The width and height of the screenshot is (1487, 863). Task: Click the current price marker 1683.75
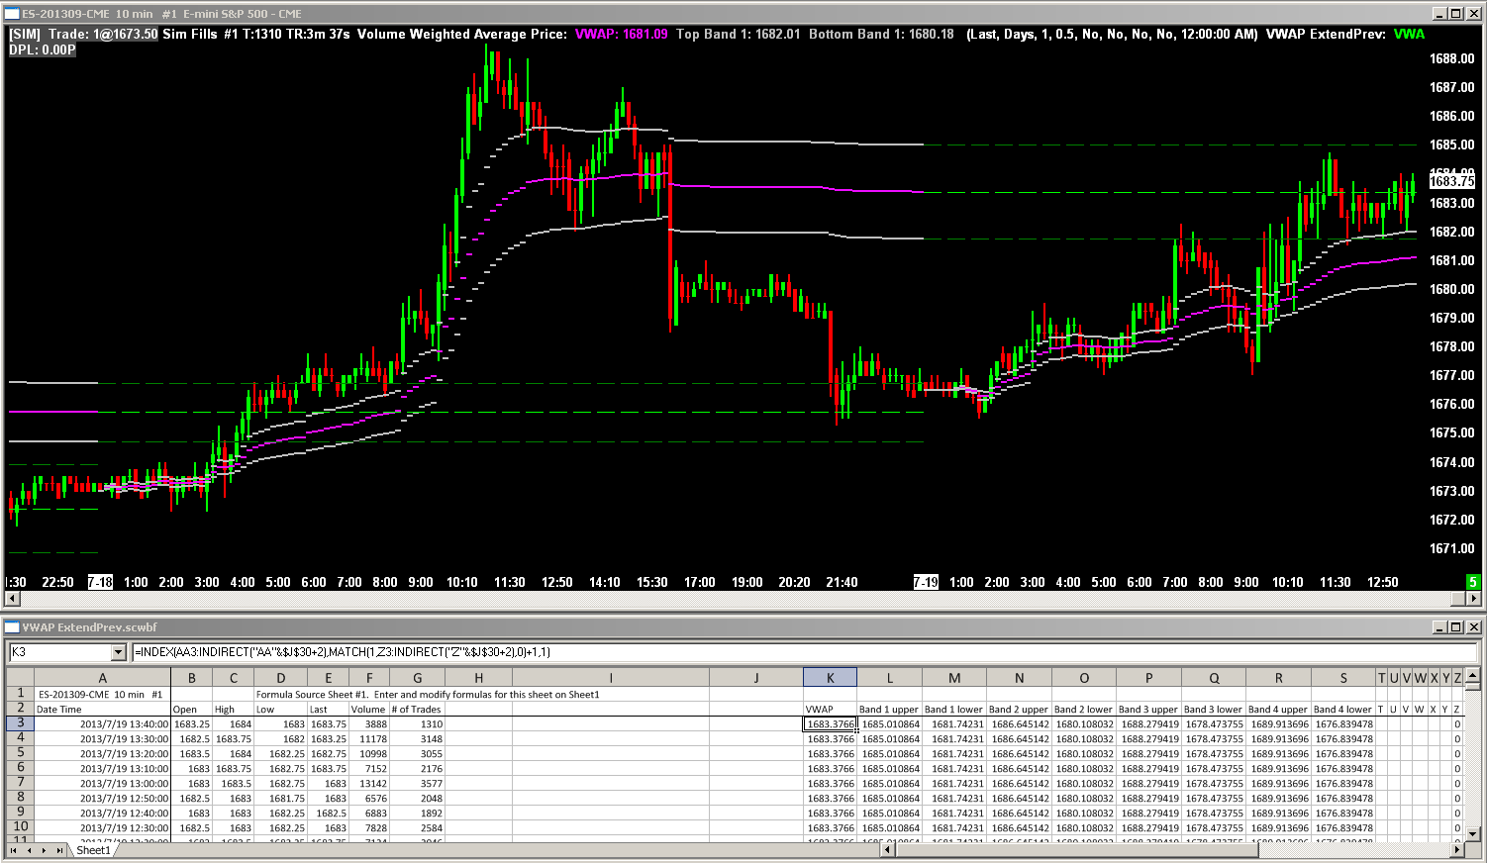point(1451,181)
